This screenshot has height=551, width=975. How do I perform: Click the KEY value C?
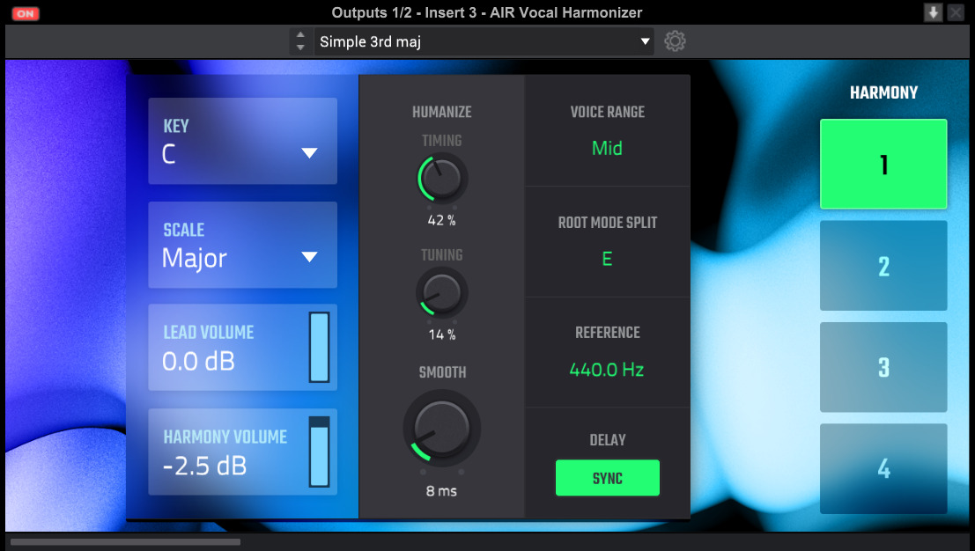pyautogui.click(x=168, y=153)
